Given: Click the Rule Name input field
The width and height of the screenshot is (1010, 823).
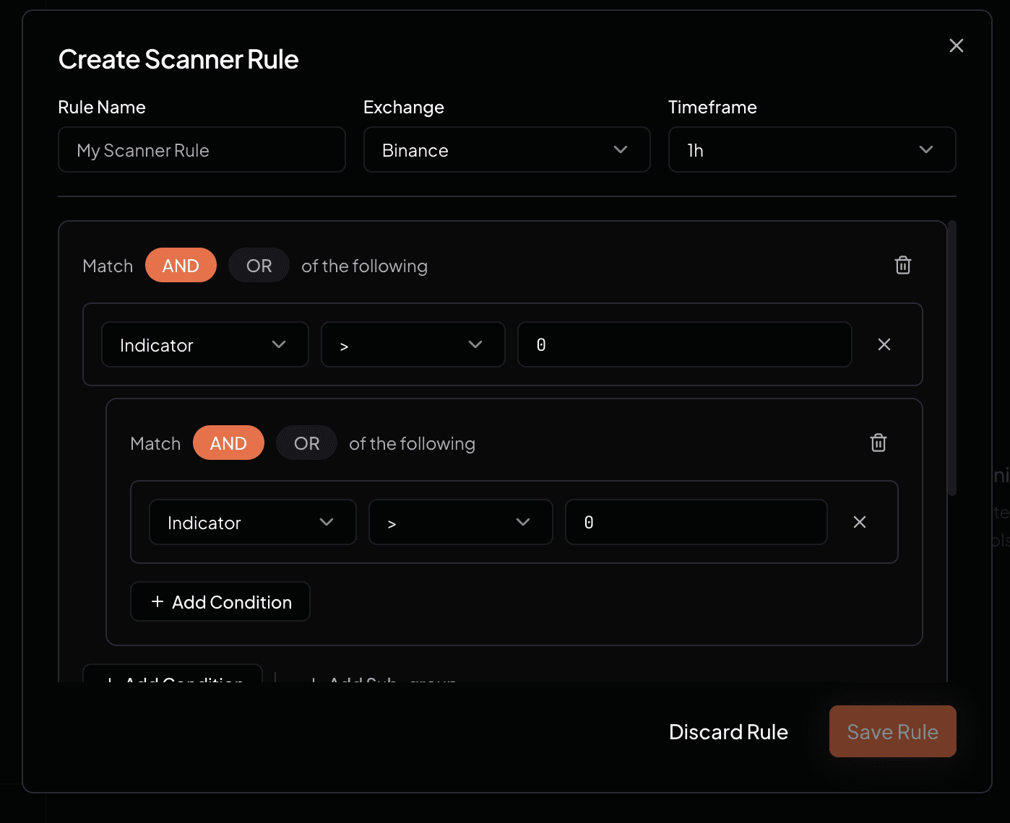Looking at the screenshot, I should coord(202,149).
